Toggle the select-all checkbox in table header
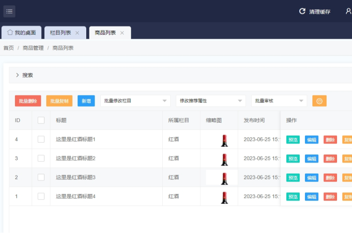352x233 pixels. click(41, 120)
